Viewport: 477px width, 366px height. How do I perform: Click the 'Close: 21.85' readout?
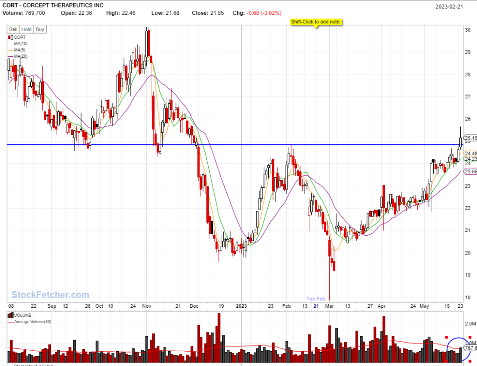pyautogui.click(x=208, y=13)
